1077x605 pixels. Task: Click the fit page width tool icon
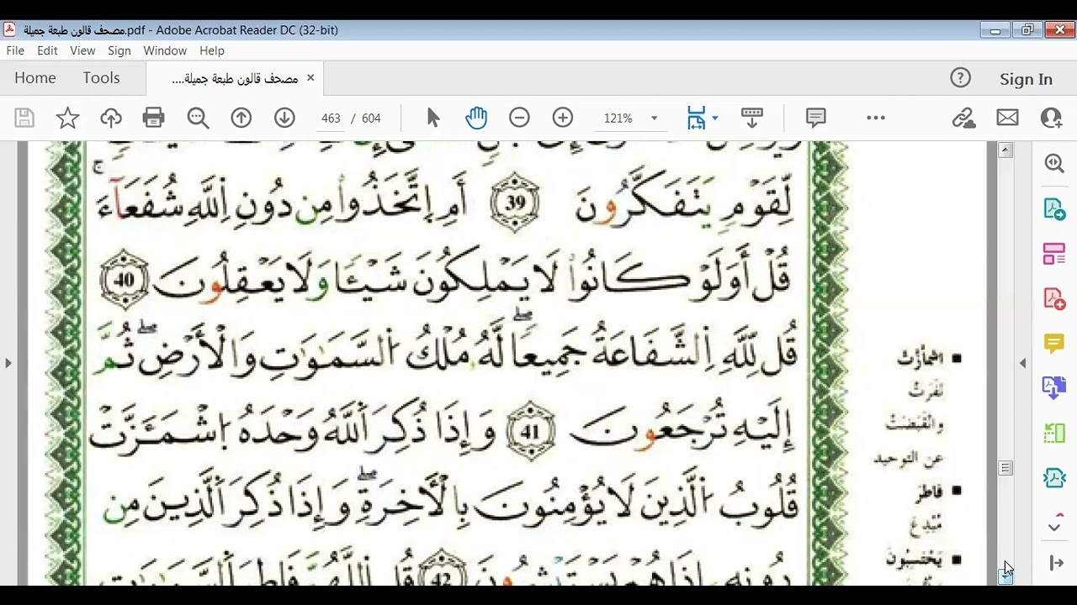point(696,118)
